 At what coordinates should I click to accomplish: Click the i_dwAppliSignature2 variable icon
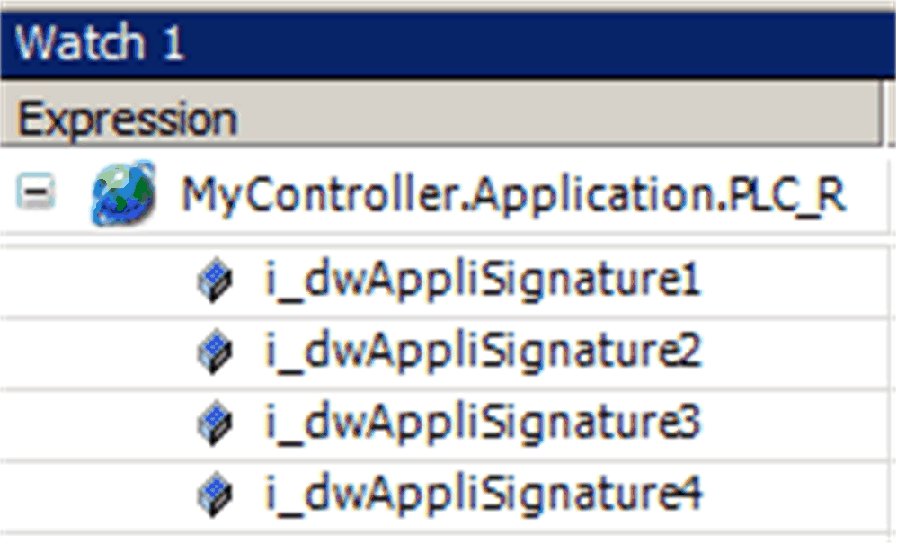[x=215, y=351]
